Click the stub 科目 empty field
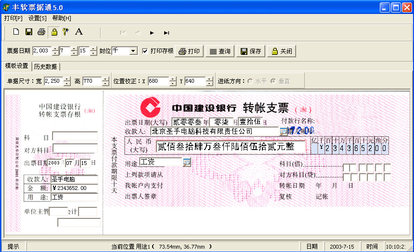 point(75,136)
